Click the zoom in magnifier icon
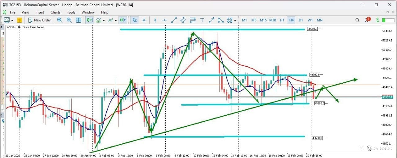Image resolution: width=397 pixels, height=158 pixels. [x=60, y=20]
